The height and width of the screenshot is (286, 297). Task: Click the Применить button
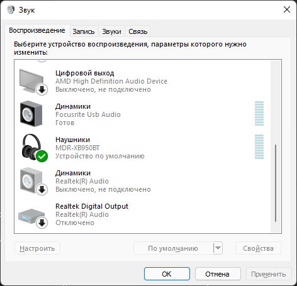(x=269, y=274)
